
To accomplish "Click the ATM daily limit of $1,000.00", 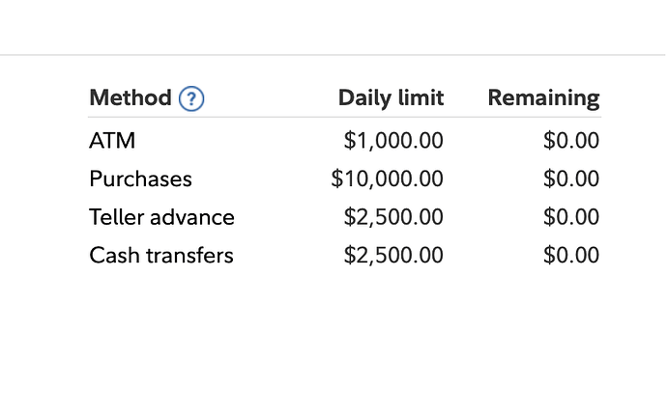I will click(x=393, y=141).
